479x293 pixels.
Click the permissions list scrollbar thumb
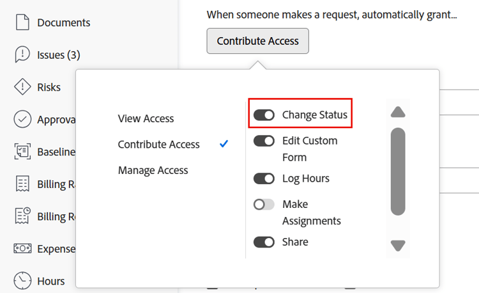pos(398,171)
